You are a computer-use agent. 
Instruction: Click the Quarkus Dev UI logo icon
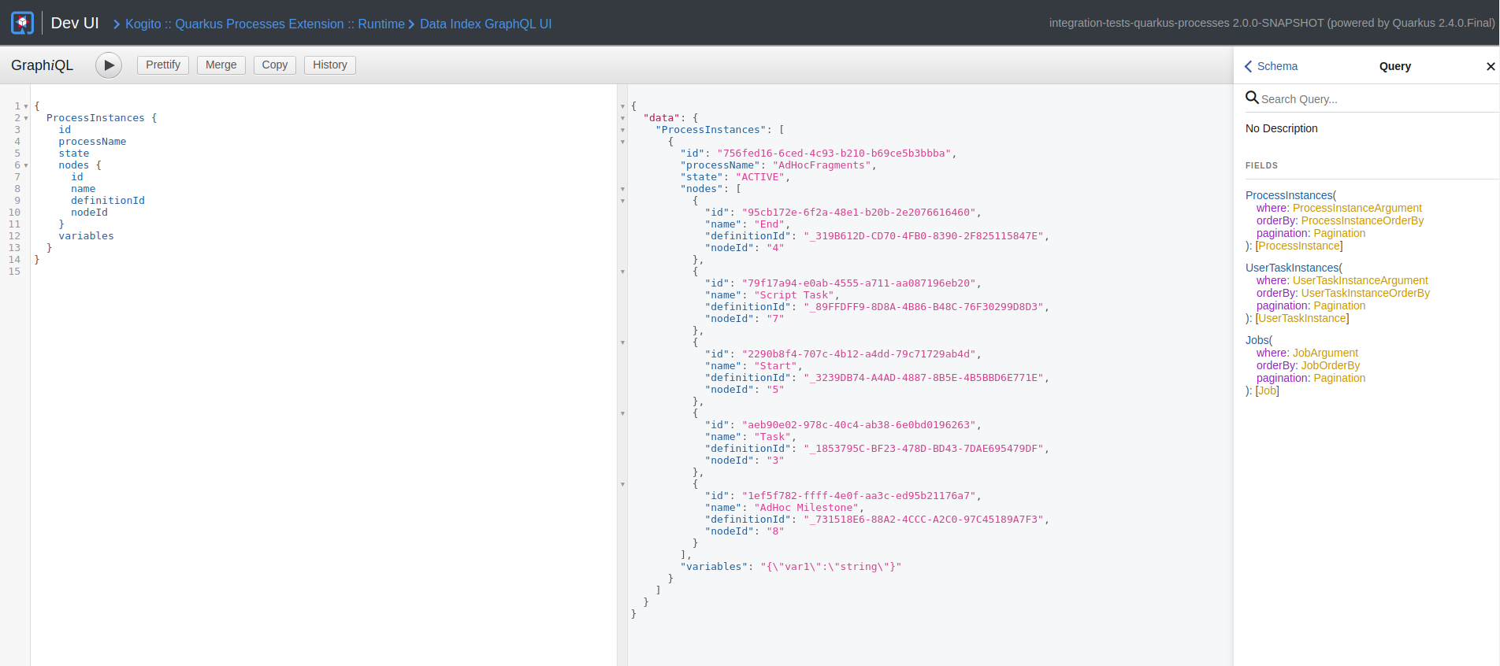[x=22, y=23]
